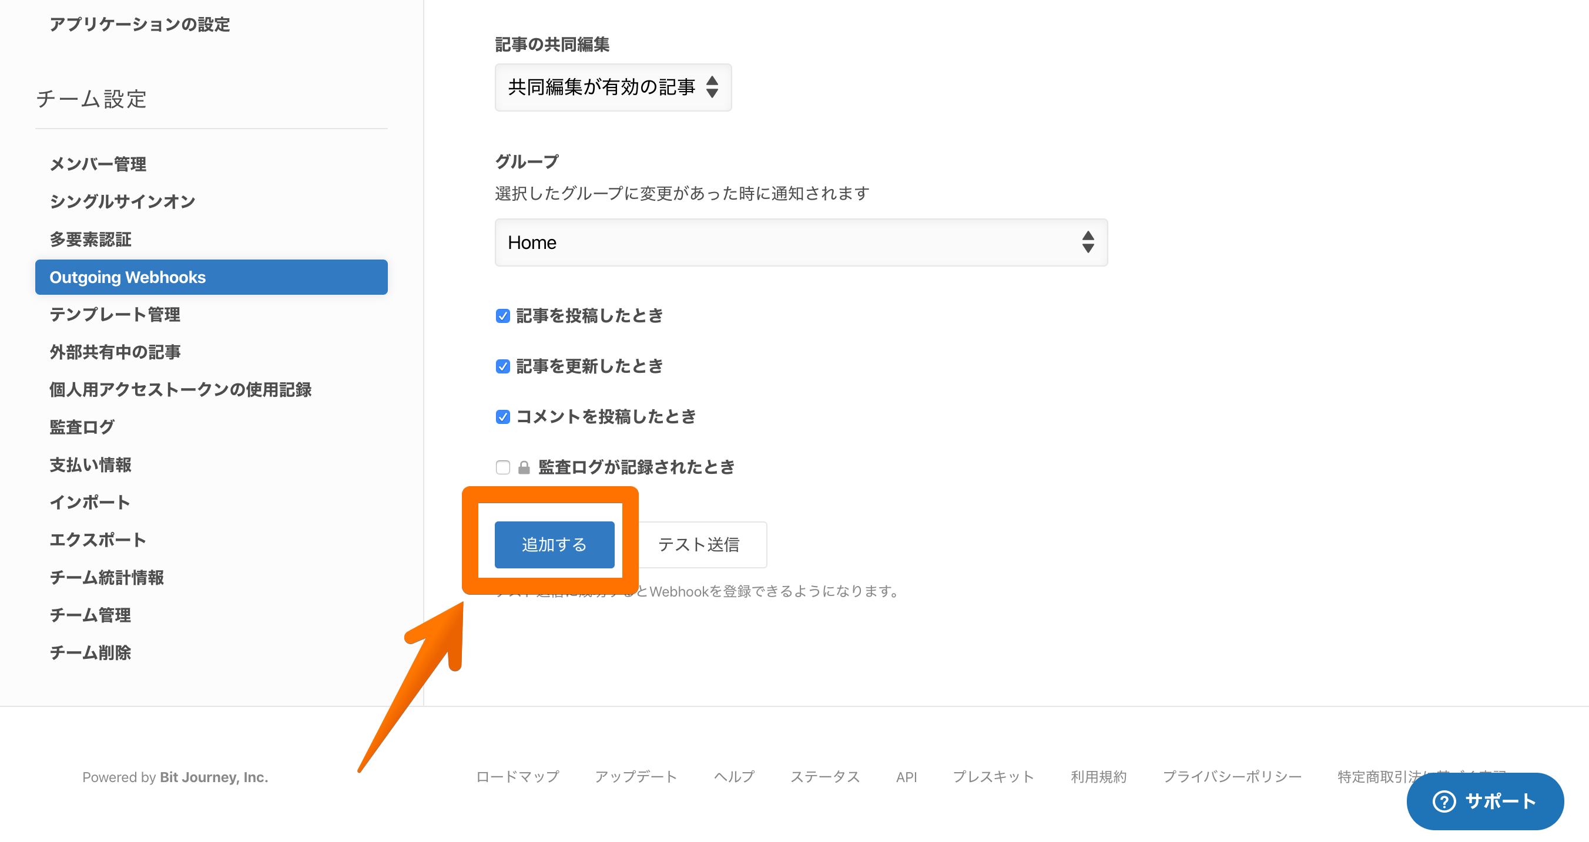Open the ロードマップ footer link
Image resolution: width=1589 pixels, height=842 pixels.
tap(517, 777)
